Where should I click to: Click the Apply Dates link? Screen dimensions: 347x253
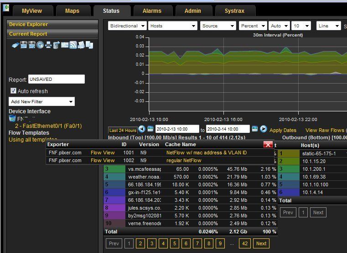click(283, 130)
